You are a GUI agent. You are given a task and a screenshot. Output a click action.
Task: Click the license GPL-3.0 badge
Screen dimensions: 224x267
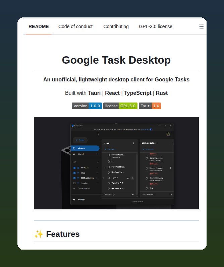[120, 106]
